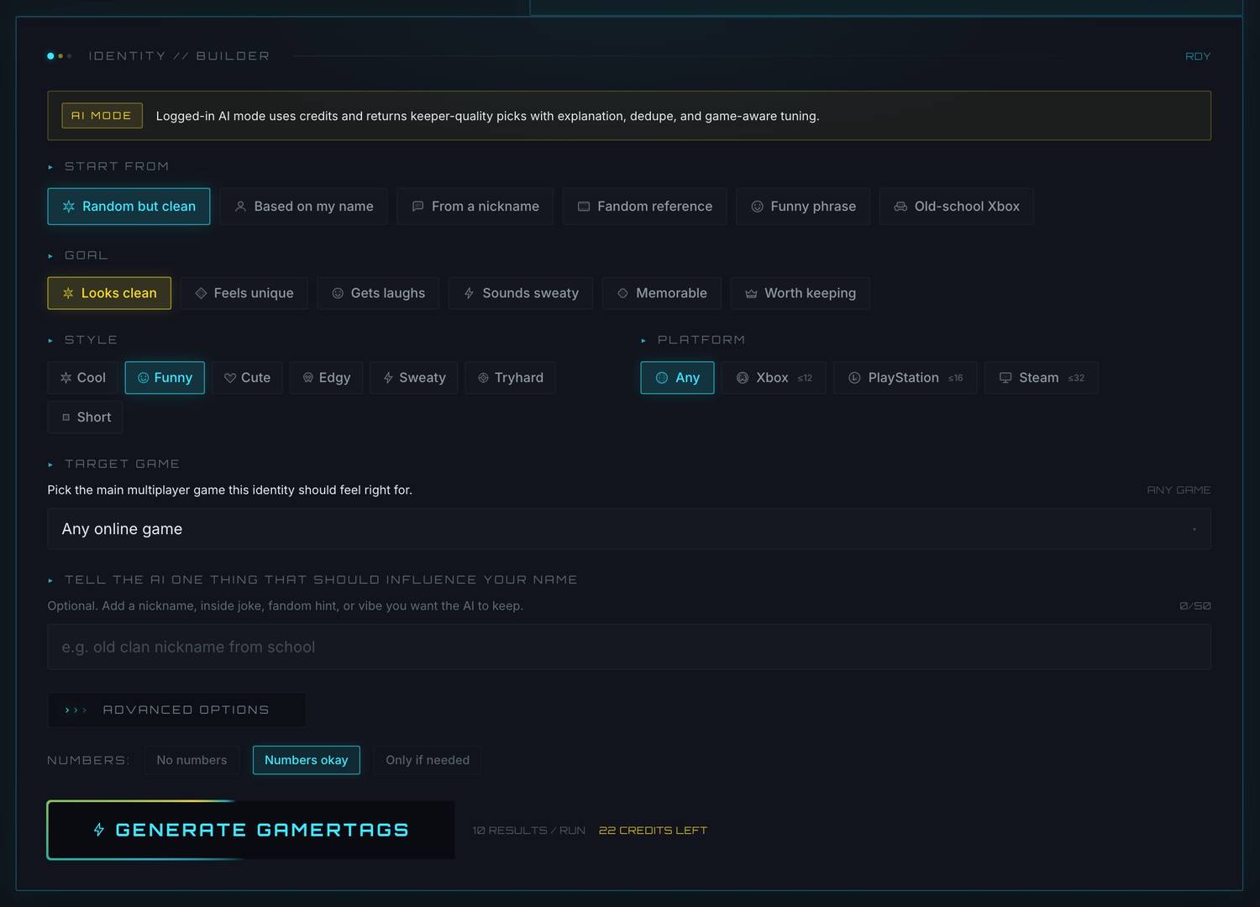Click the target icon on Tryhard style

[483, 378]
